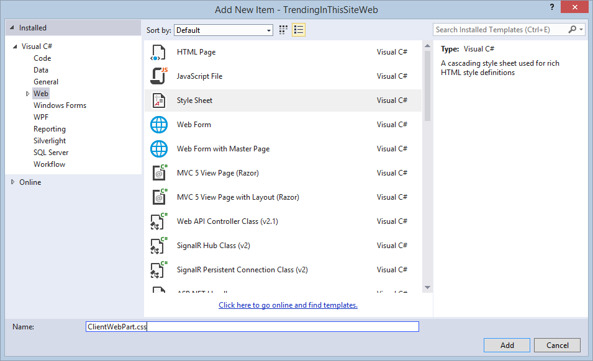Select the HTML Page template icon
The width and height of the screenshot is (593, 361).
click(x=158, y=52)
